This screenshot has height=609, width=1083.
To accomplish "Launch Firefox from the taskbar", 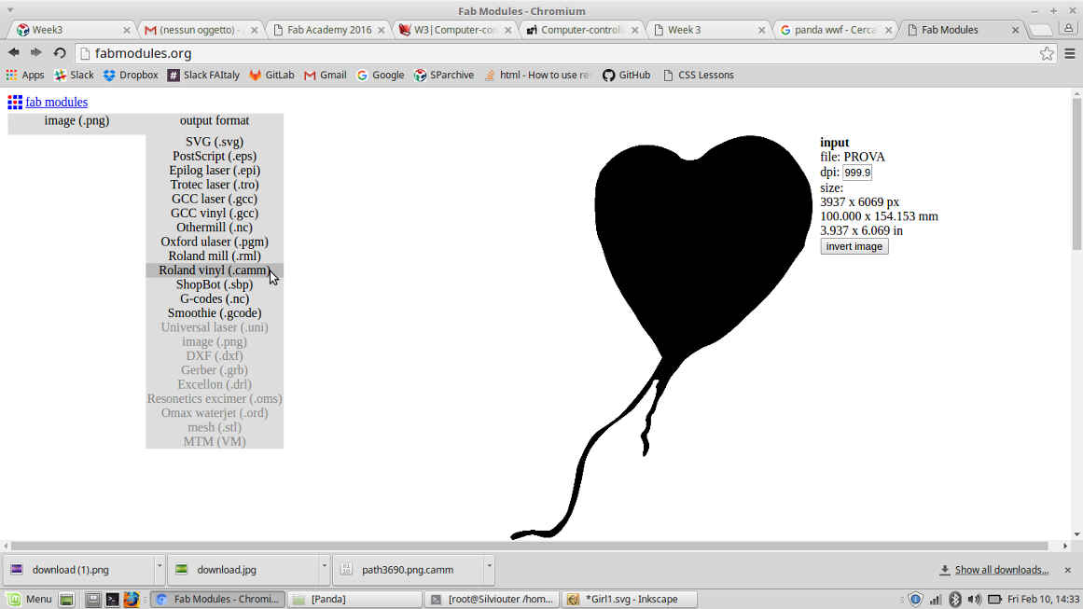I will pyautogui.click(x=132, y=600).
